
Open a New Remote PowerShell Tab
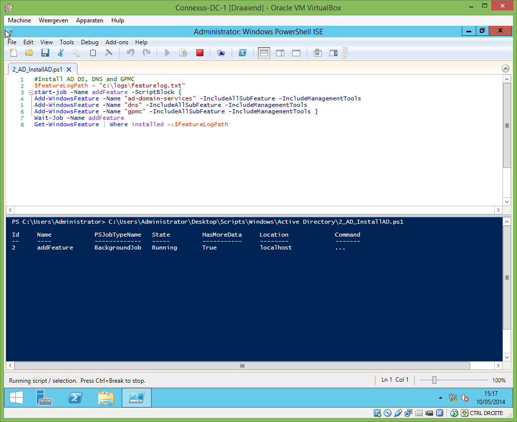pyautogui.click(x=221, y=53)
